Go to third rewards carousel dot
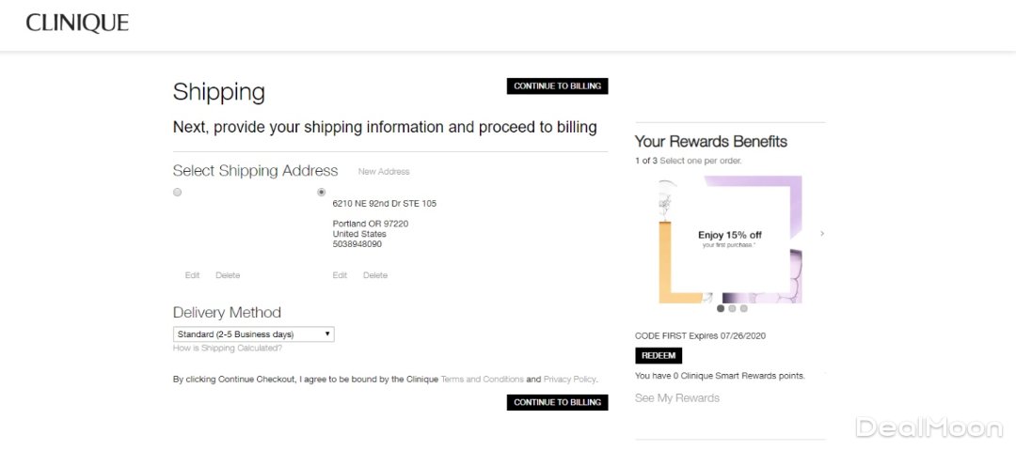This screenshot has width=1016, height=450. [x=743, y=308]
